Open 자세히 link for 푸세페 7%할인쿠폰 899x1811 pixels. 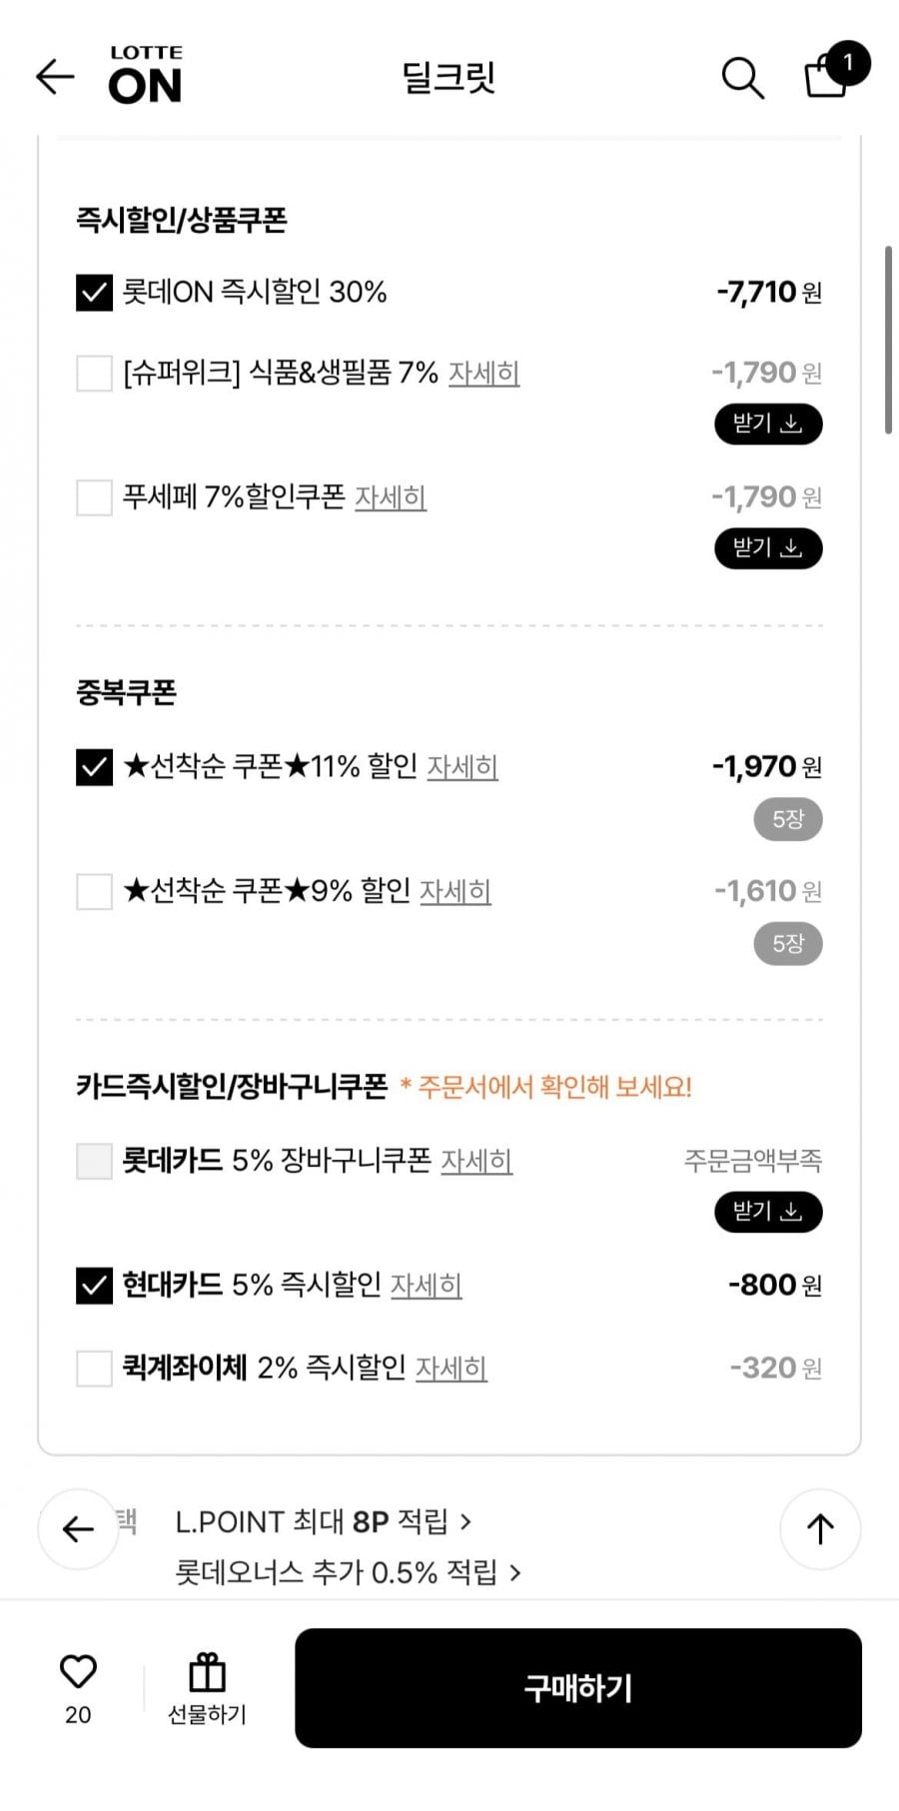391,497
